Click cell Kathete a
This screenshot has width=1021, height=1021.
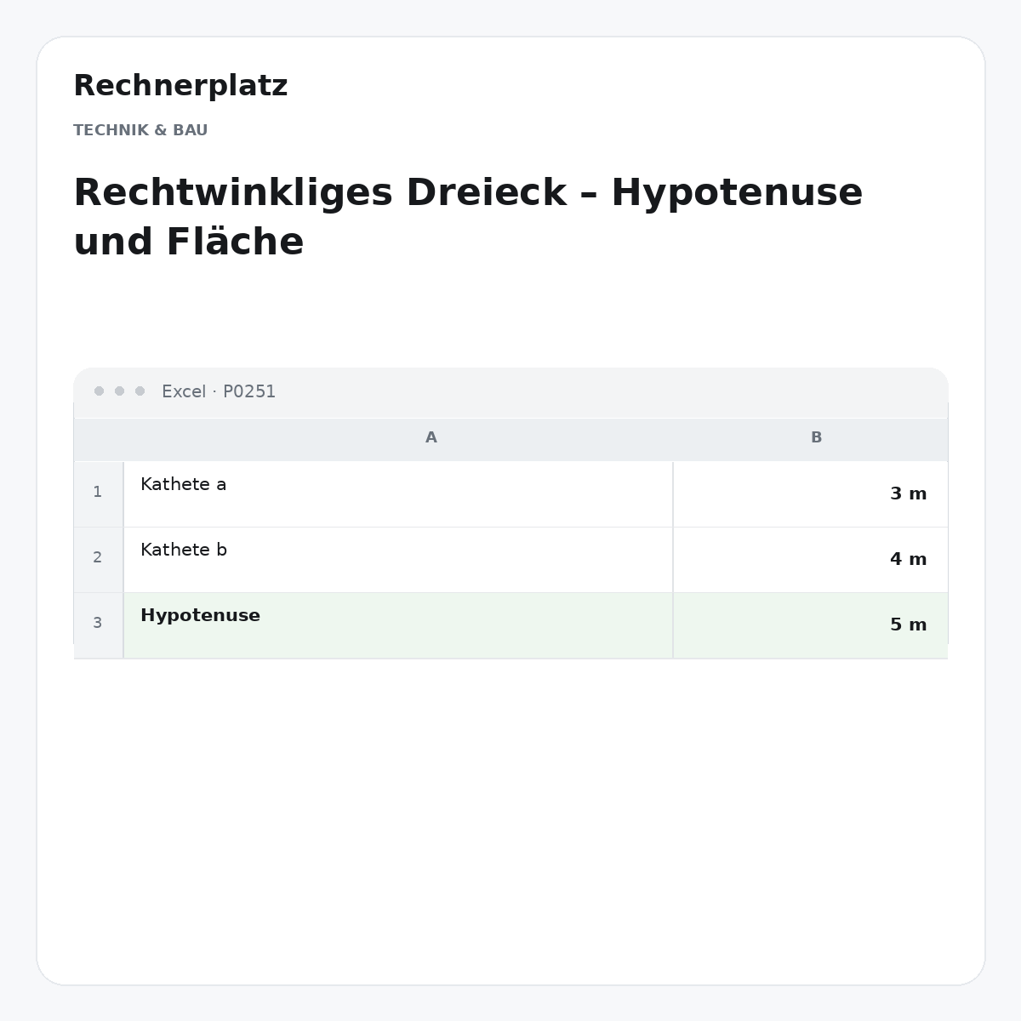(x=398, y=494)
